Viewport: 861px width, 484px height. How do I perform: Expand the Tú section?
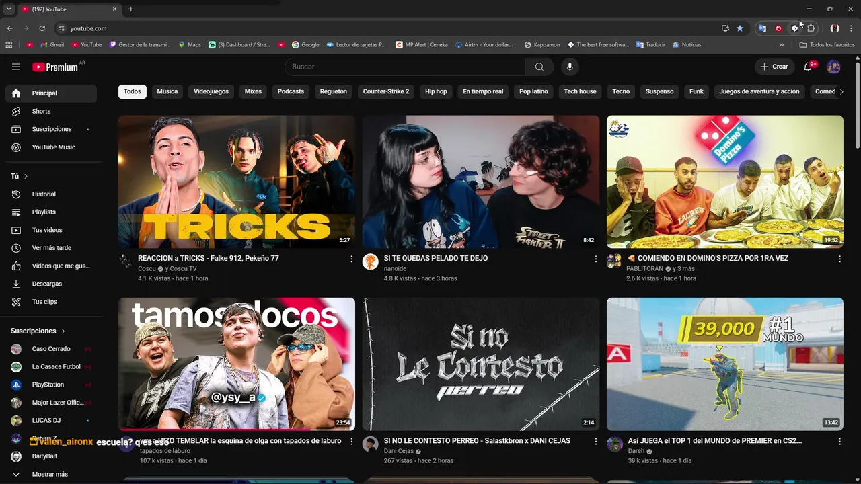coord(20,176)
